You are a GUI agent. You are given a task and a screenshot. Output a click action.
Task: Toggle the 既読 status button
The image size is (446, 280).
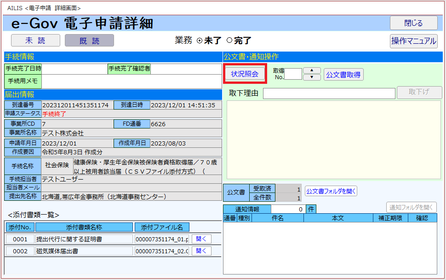pyautogui.click(x=89, y=41)
